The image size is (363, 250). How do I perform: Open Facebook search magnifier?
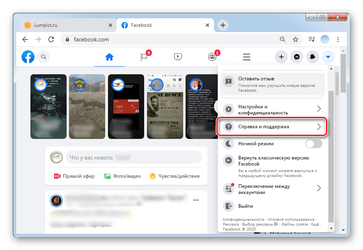pyautogui.click(x=43, y=57)
